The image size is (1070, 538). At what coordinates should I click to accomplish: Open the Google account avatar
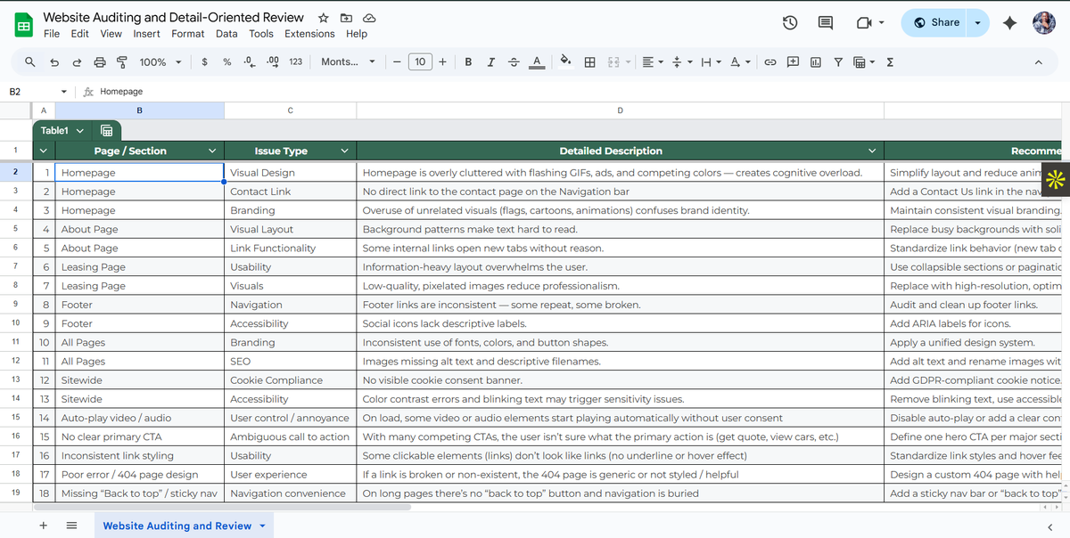coord(1044,23)
